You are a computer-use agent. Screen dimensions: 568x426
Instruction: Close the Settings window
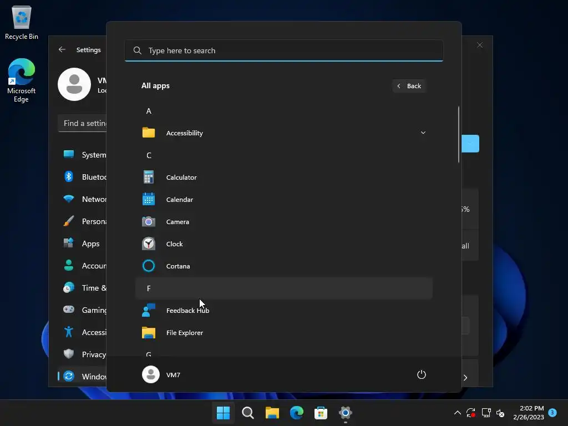(x=480, y=45)
